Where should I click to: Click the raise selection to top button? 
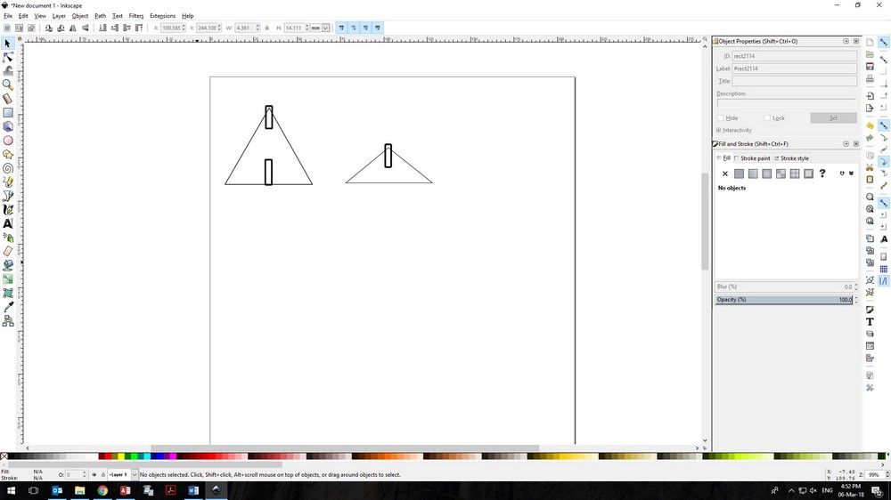(x=139, y=28)
